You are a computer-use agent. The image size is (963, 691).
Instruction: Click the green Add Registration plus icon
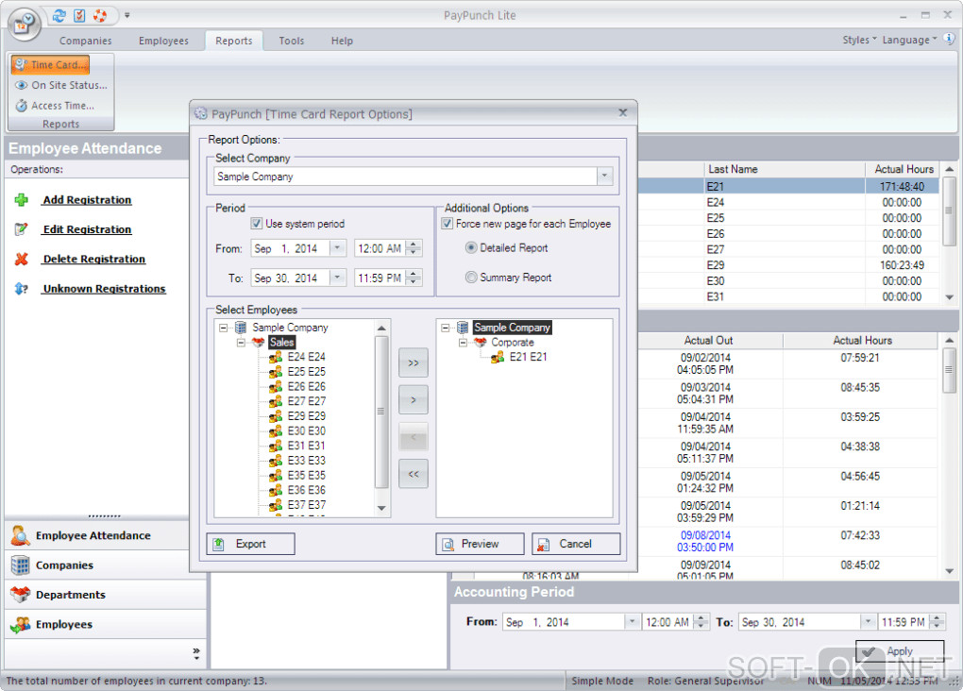pos(22,200)
